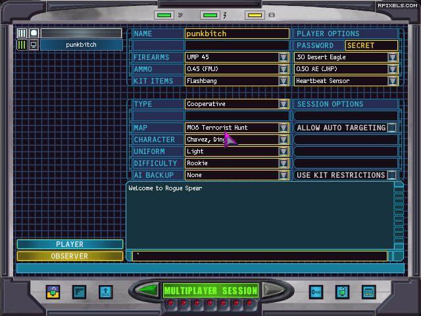Viewport: 421px width, 316px height.
Task: Click the list icon at the far bottom-right
Action: coord(368,291)
